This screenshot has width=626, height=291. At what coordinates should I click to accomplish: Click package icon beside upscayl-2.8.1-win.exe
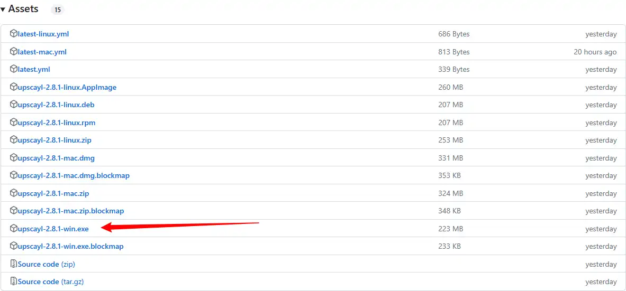14,229
